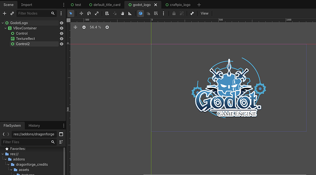The image size is (316, 175).
Task: Collapse the VBoxContainer node children
Action: [x=5, y=28]
